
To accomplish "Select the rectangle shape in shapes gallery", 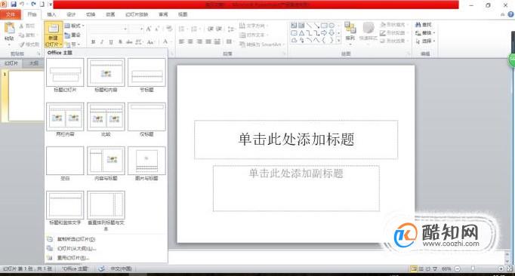I will tap(324, 26).
